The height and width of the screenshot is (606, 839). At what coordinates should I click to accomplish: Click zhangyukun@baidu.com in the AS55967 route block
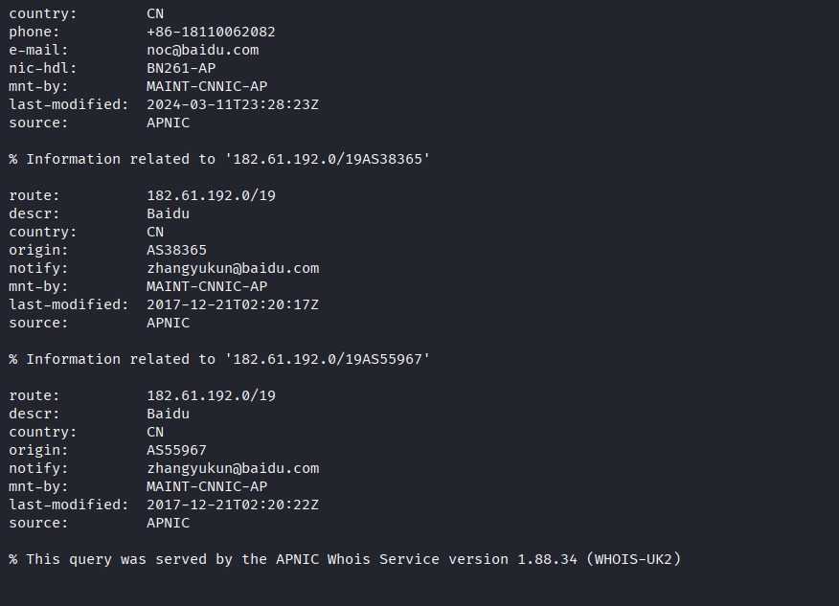pyautogui.click(x=233, y=468)
